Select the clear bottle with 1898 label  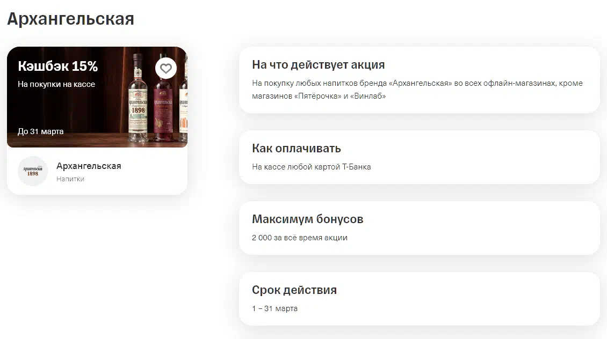[138, 99]
